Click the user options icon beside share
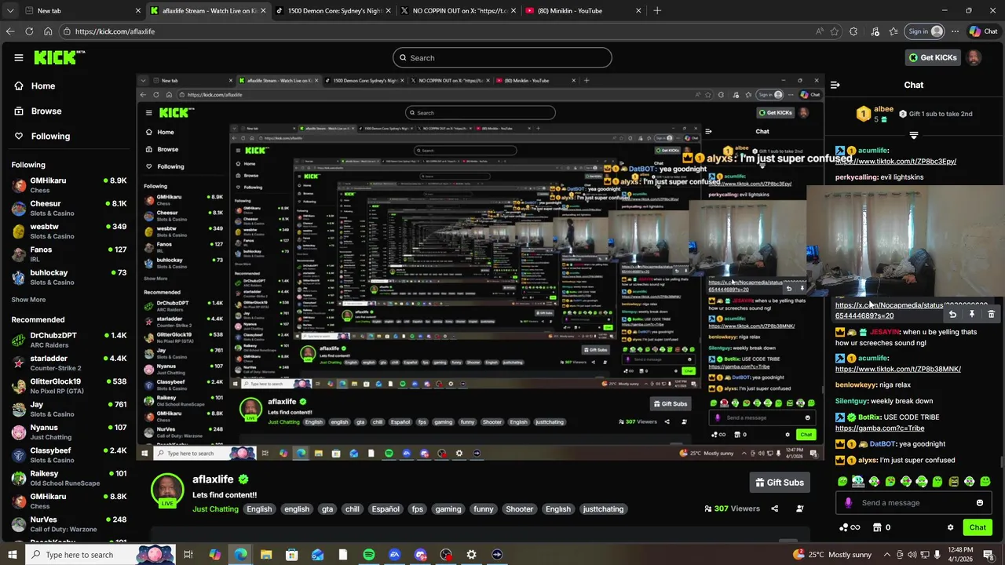This screenshot has width=1005, height=565. pos(800,508)
